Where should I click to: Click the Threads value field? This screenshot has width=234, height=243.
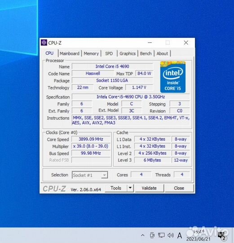coord(182,175)
